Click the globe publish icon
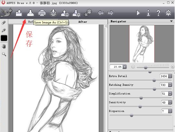 click(53, 13)
